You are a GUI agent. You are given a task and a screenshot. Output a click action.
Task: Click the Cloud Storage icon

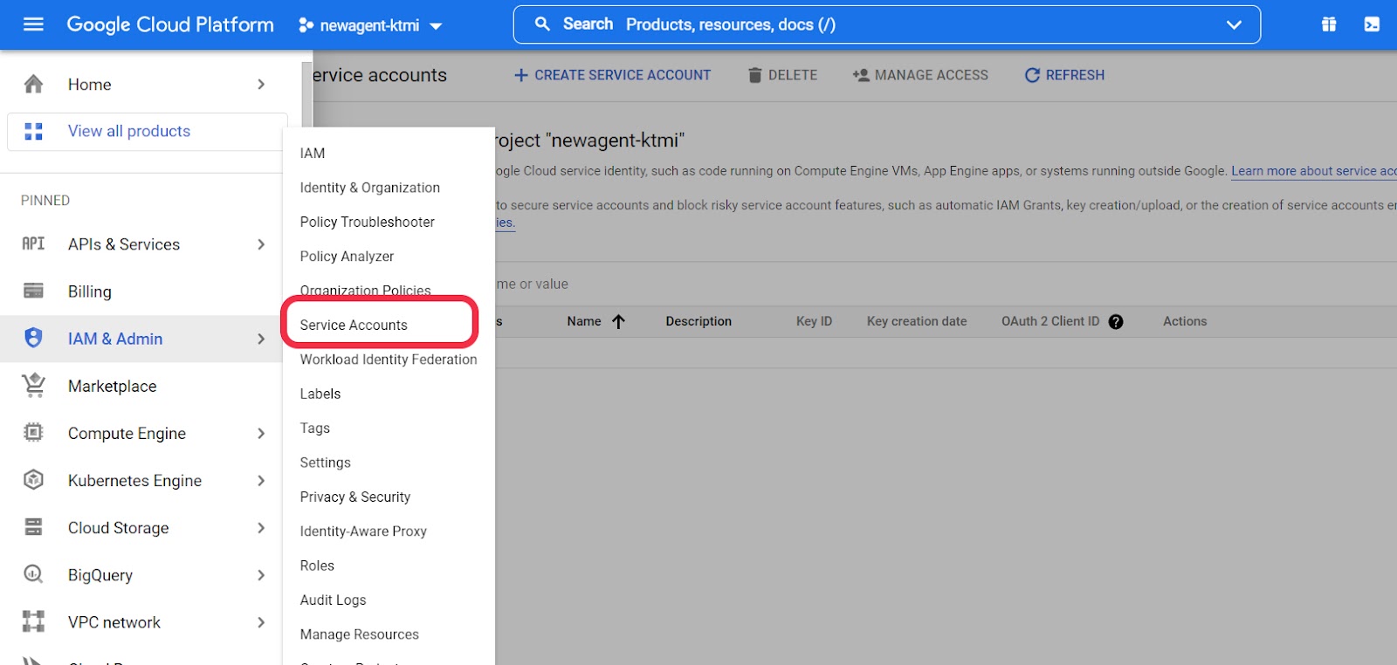(33, 527)
